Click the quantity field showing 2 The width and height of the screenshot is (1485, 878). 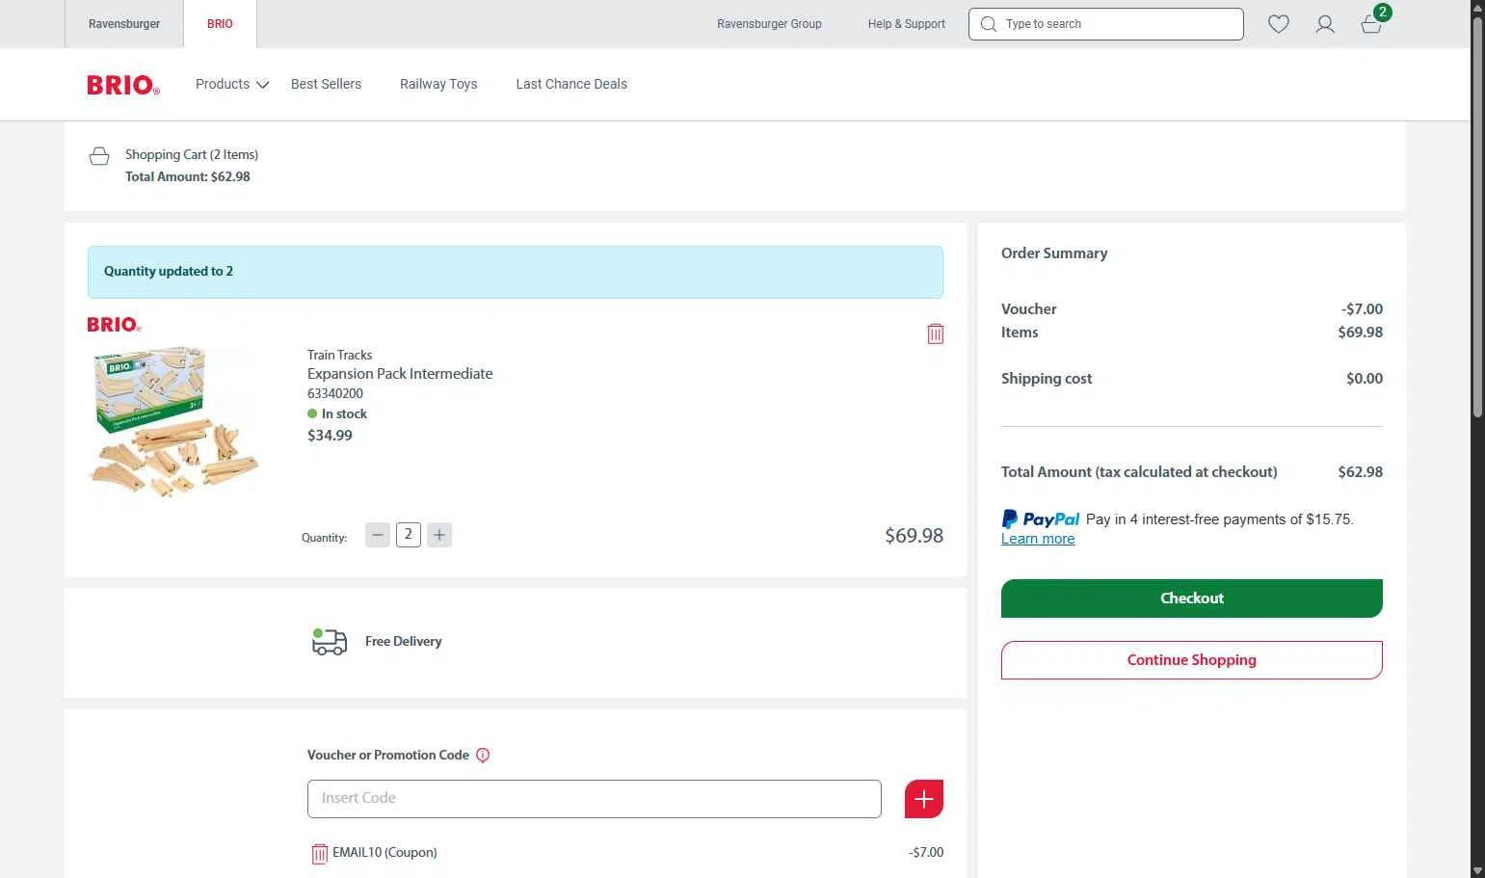tap(409, 535)
